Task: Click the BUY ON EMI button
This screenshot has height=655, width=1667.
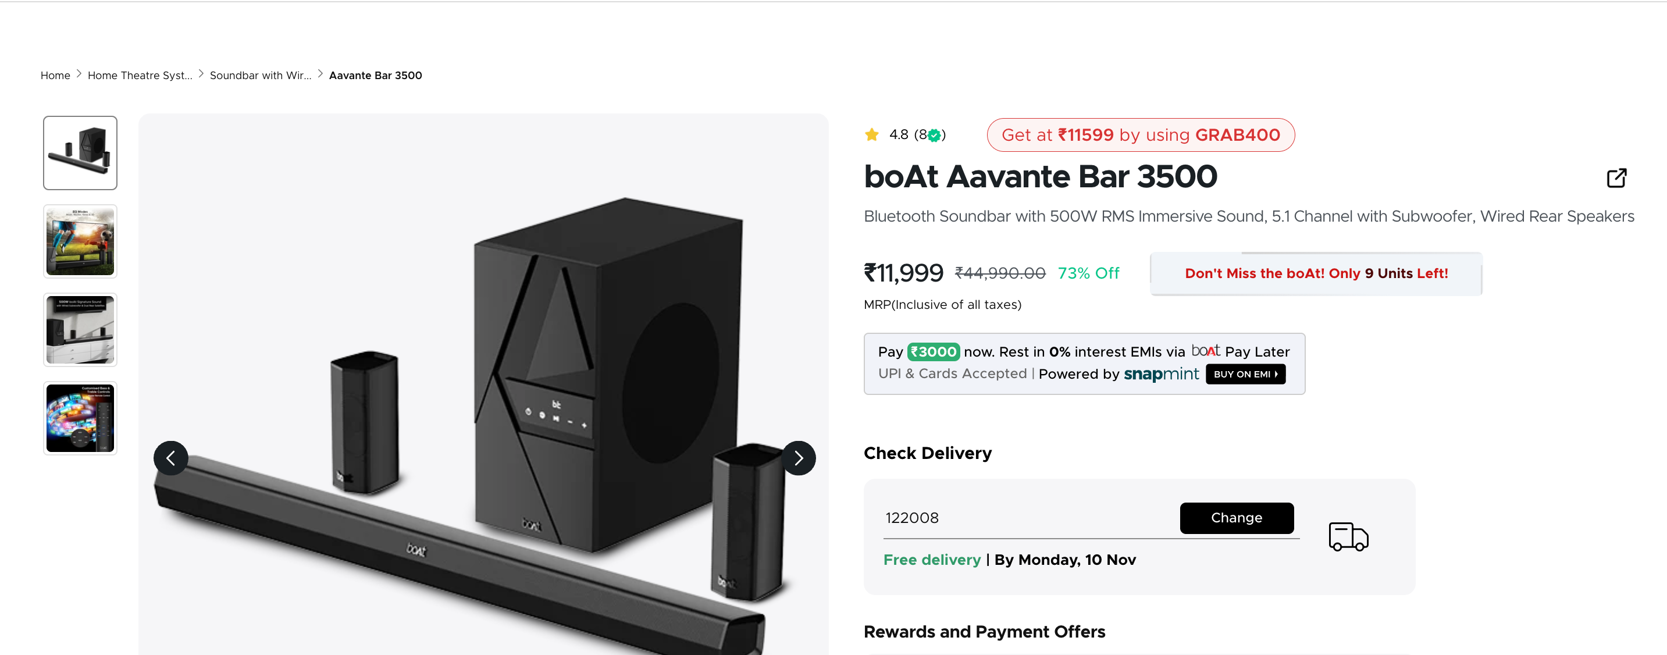Action: tap(1245, 374)
